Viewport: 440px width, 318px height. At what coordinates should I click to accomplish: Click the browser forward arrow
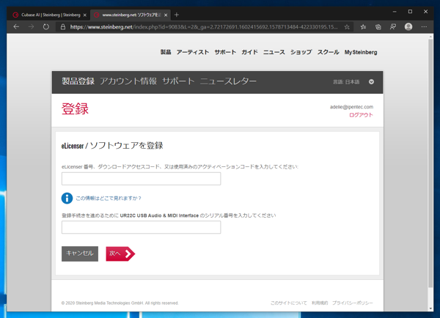click(31, 27)
